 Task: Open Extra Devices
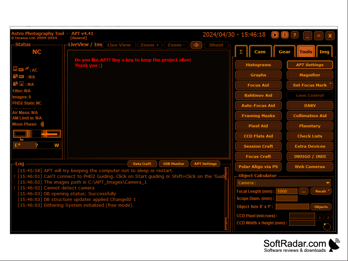point(310,146)
